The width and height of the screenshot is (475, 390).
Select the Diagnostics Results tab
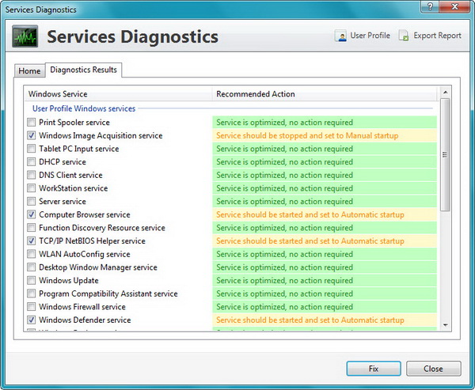click(83, 70)
